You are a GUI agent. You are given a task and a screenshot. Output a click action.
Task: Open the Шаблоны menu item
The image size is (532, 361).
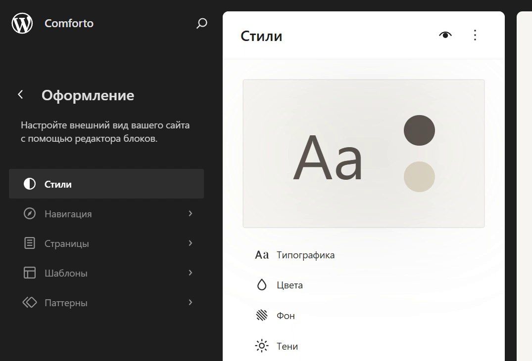point(106,273)
